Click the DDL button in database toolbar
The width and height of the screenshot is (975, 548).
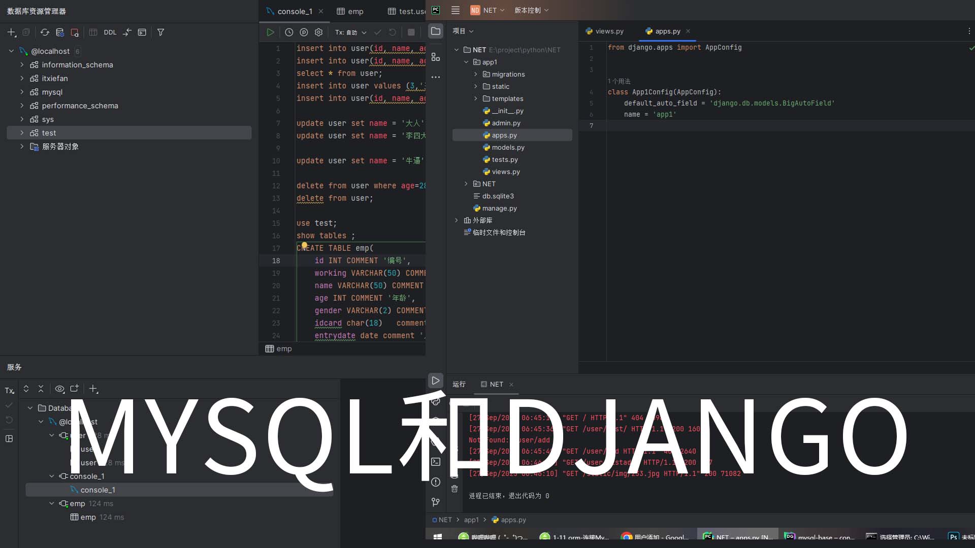pos(110,32)
